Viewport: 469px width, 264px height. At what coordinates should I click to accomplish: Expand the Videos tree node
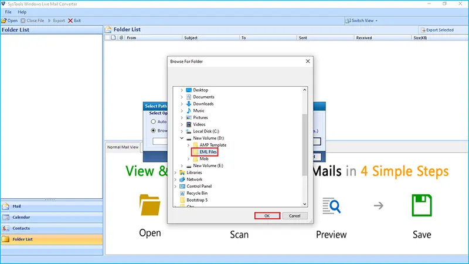pos(182,124)
